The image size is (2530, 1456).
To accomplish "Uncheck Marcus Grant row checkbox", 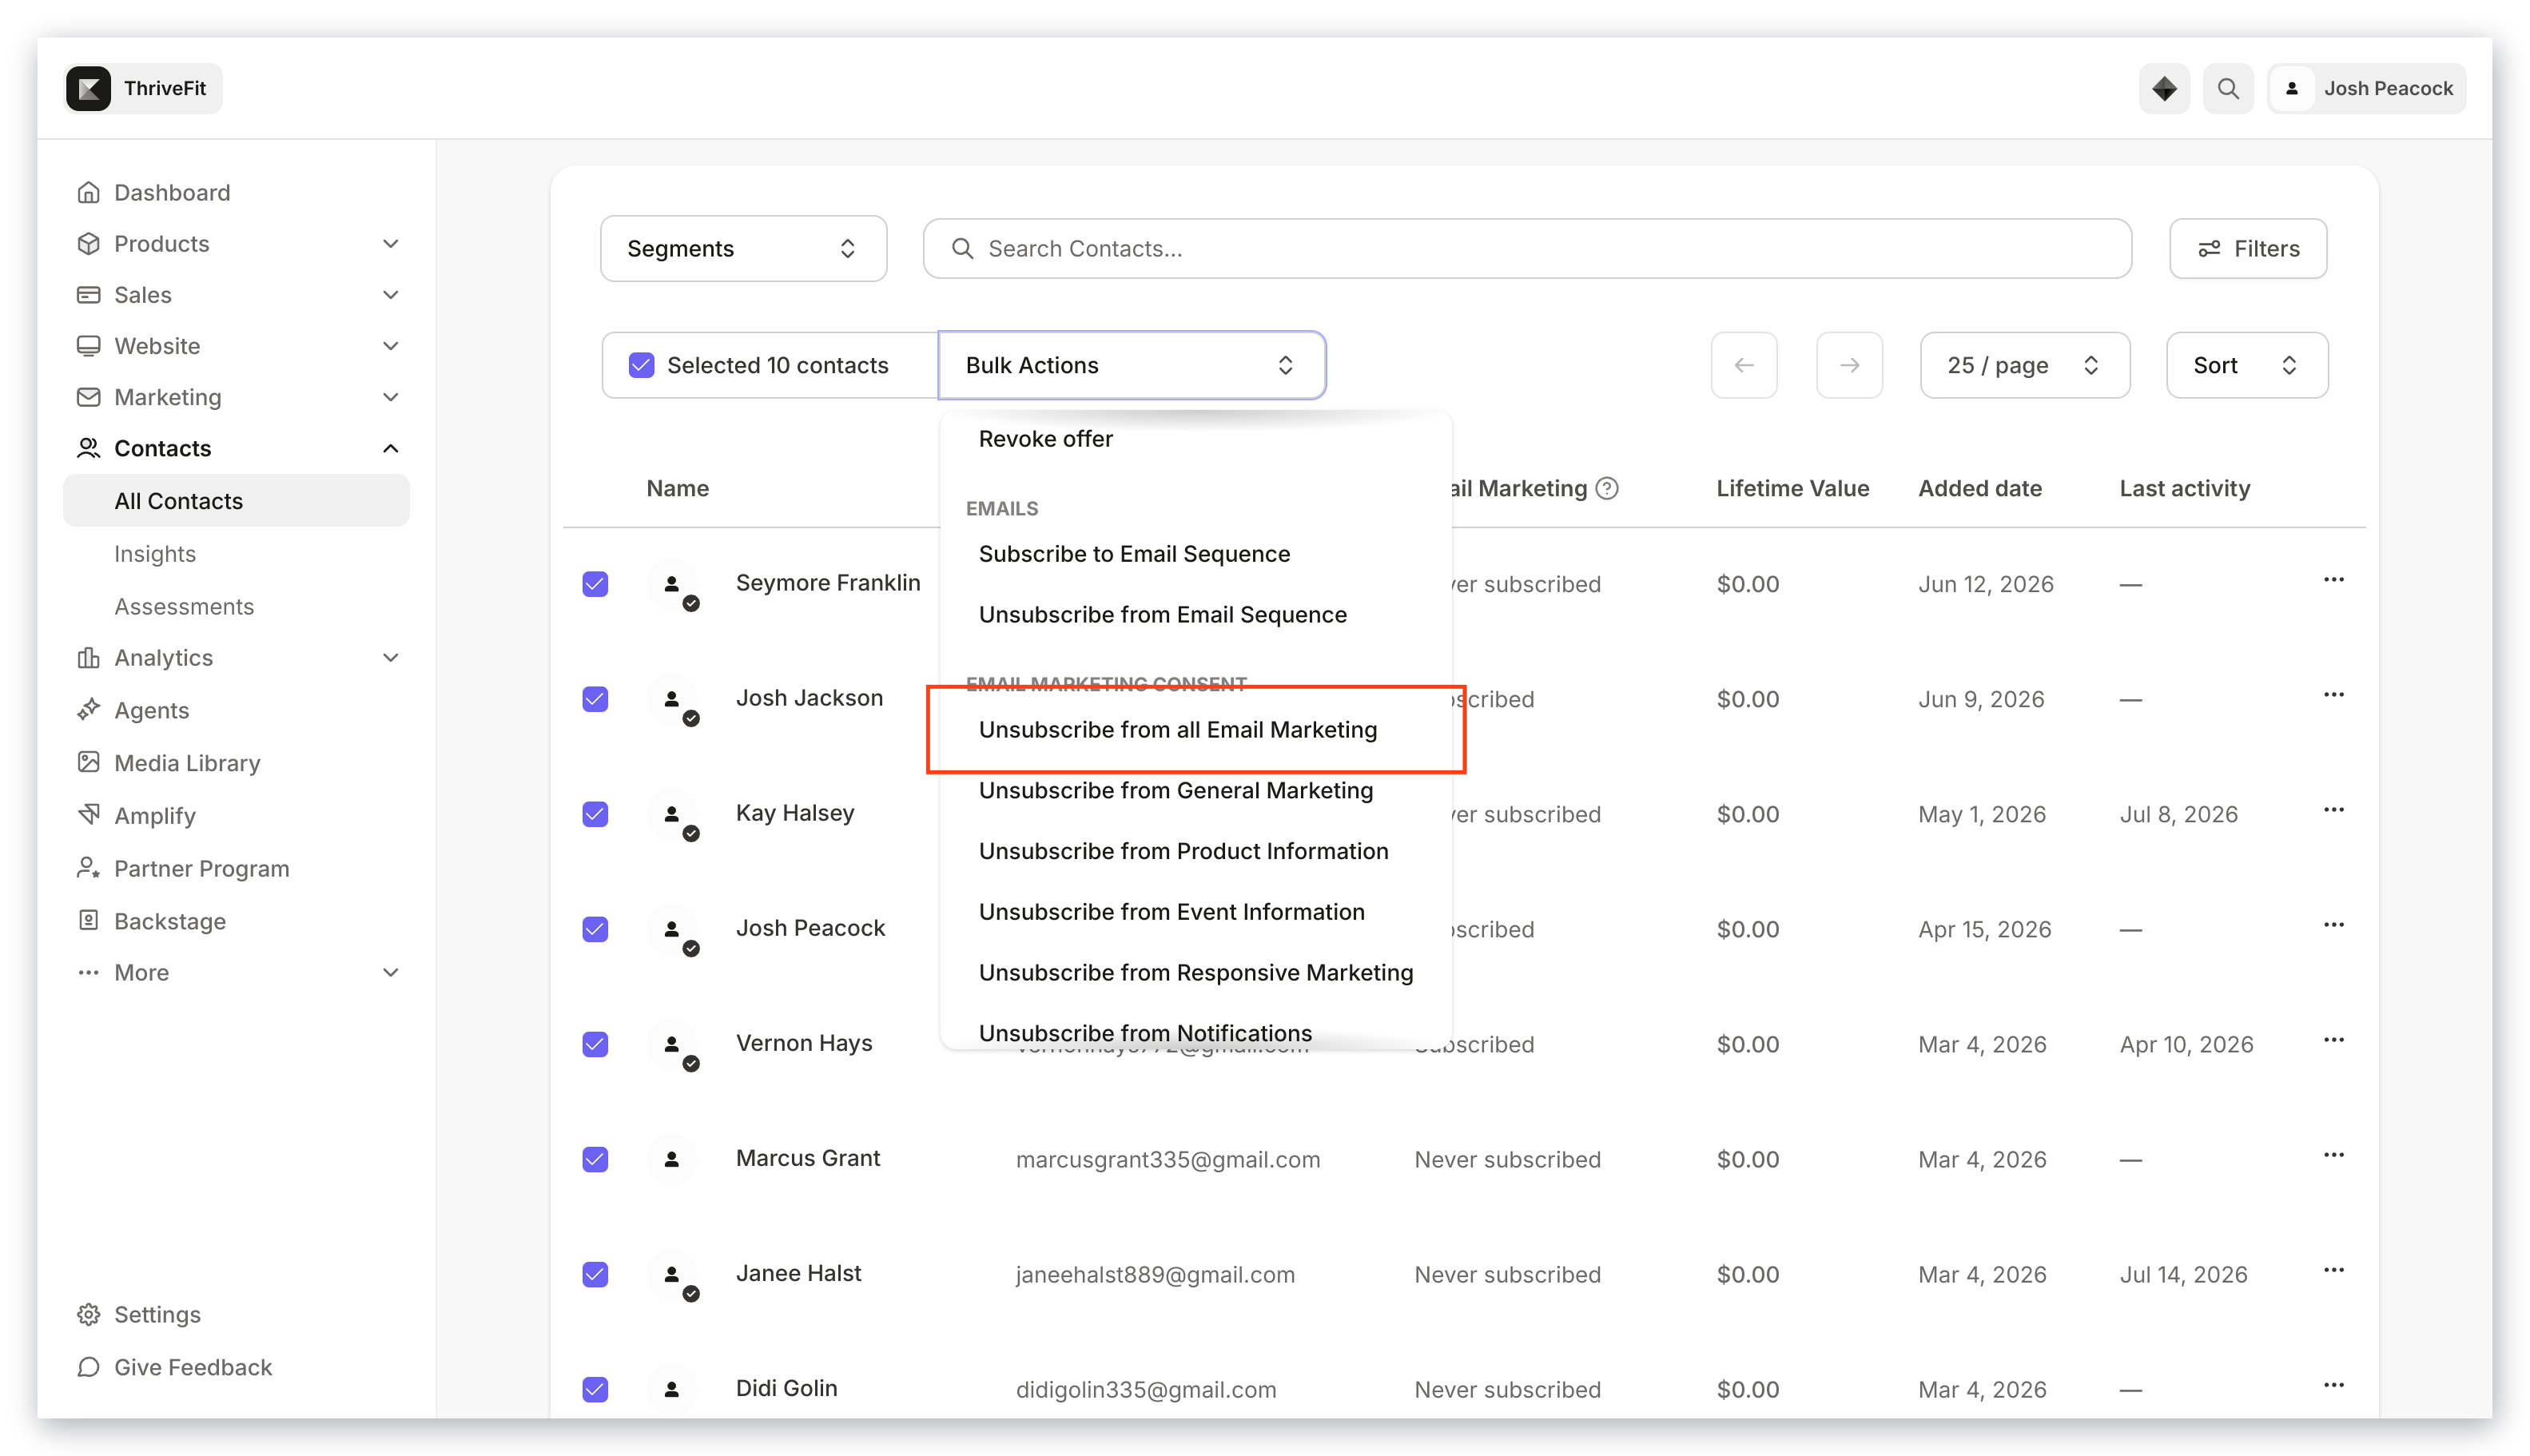I will [595, 1158].
